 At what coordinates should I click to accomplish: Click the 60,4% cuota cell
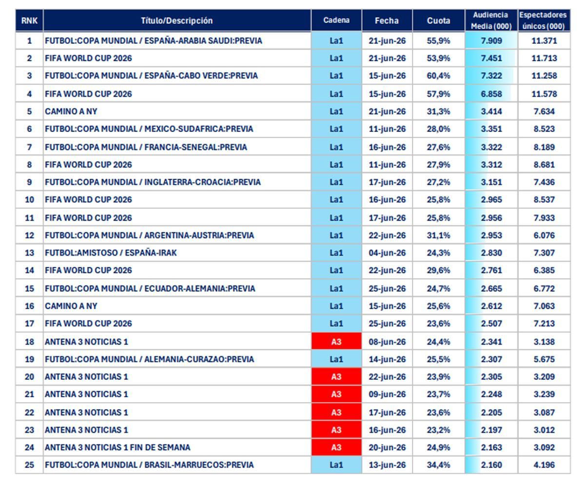[439, 76]
